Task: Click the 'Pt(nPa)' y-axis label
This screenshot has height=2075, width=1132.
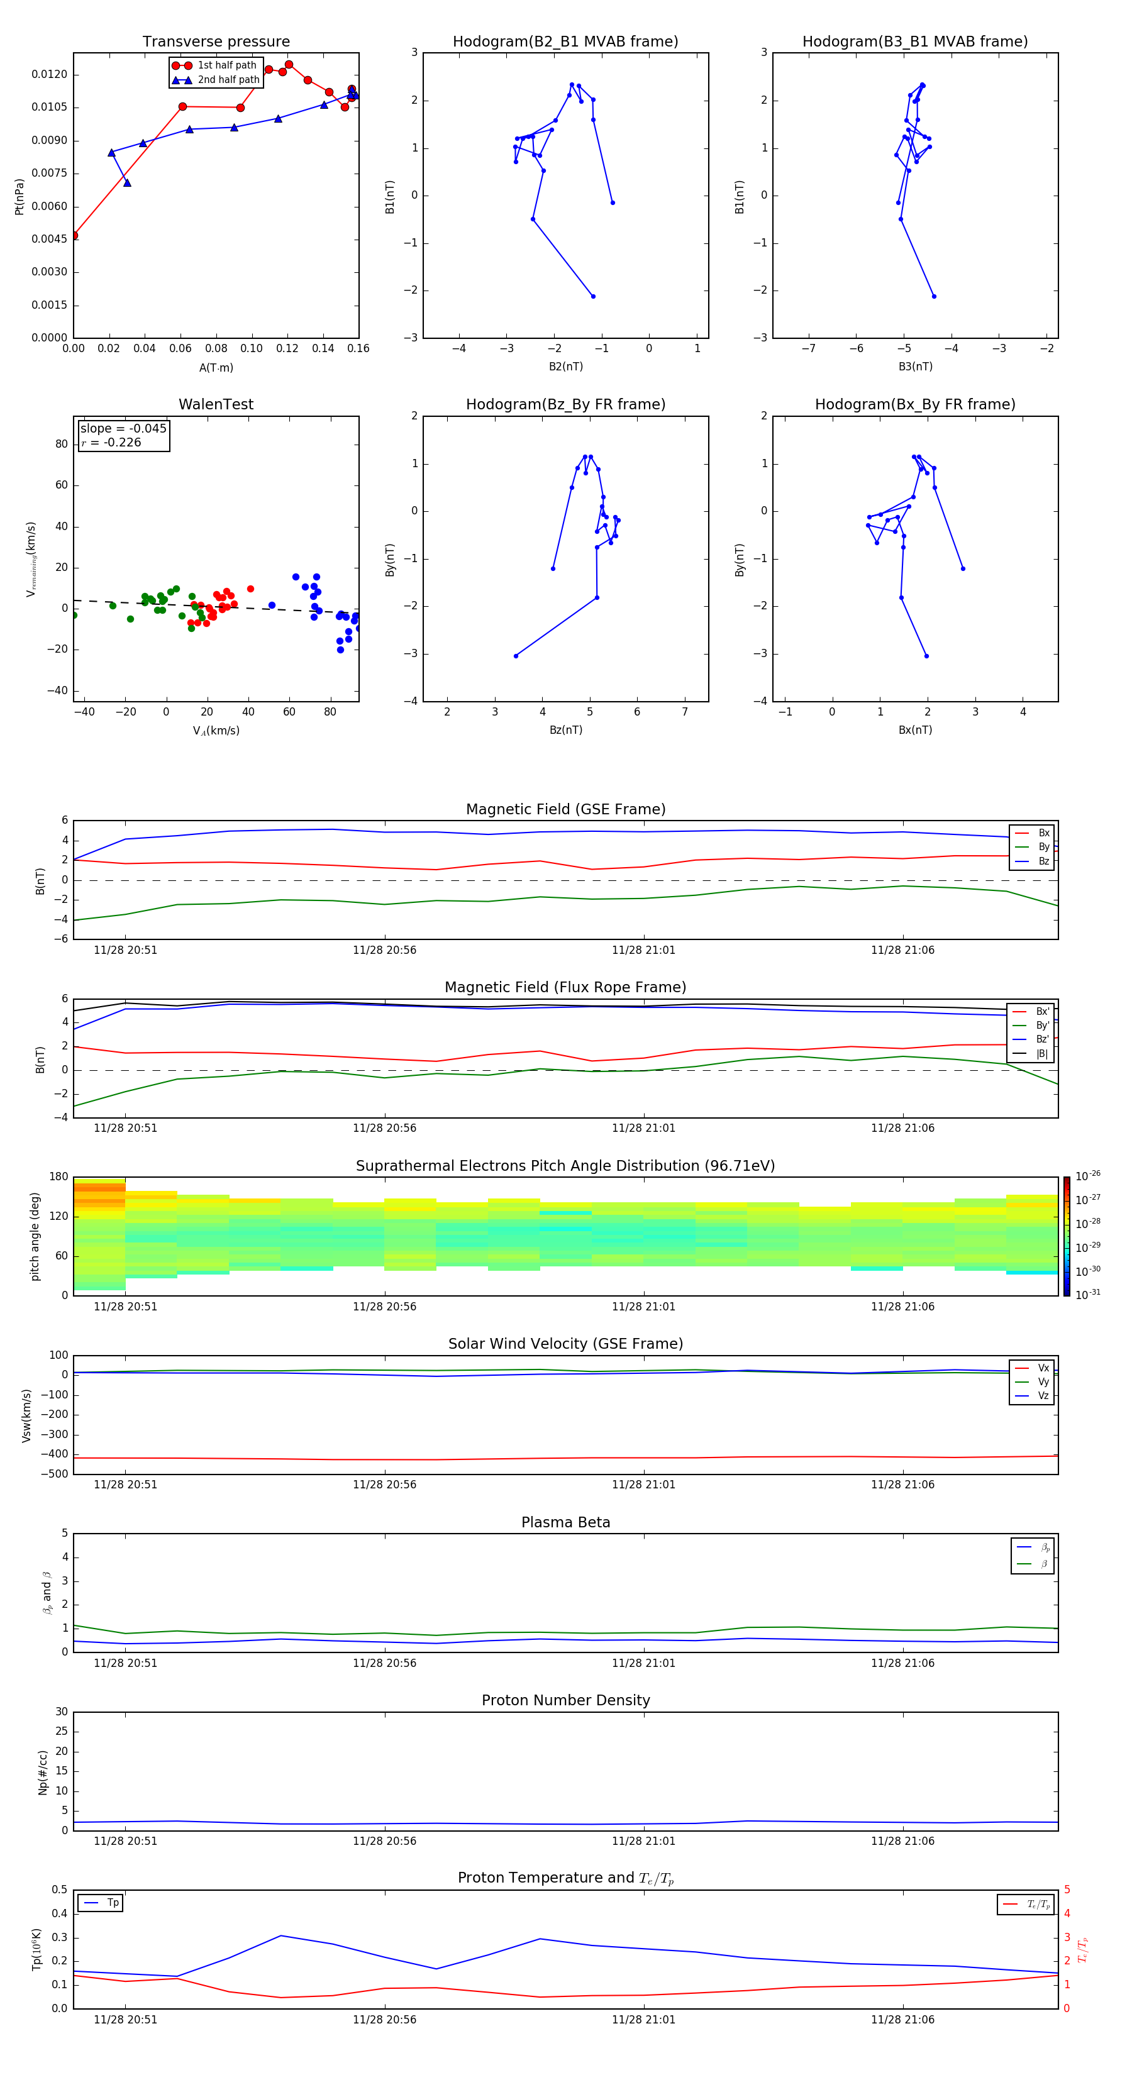Action: pyautogui.click(x=19, y=197)
